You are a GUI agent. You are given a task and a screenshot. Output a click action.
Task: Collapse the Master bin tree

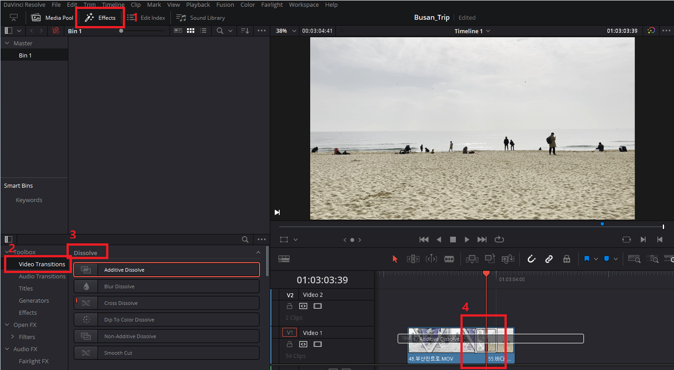pos(7,44)
